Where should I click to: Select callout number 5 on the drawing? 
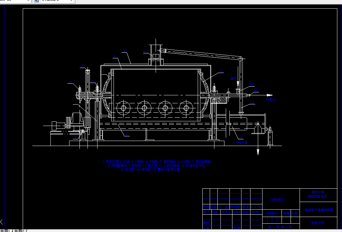(92, 81)
